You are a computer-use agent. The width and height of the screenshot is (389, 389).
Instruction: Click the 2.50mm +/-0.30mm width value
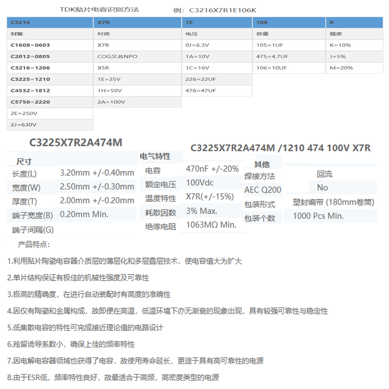click(97, 187)
